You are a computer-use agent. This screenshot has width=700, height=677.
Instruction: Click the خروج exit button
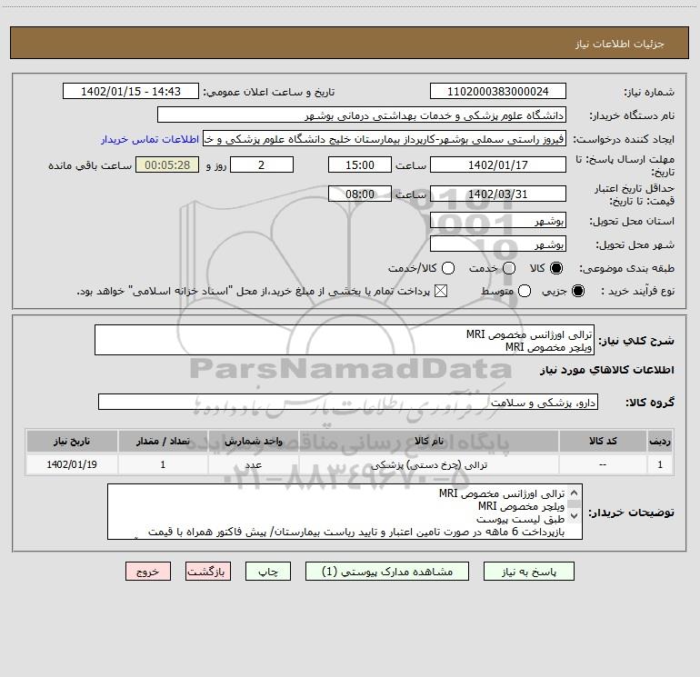pos(148,572)
